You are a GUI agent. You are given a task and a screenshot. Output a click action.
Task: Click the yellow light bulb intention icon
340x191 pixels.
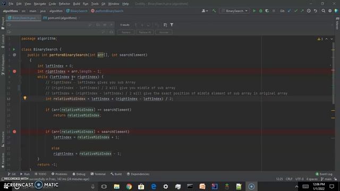click(x=25, y=98)
